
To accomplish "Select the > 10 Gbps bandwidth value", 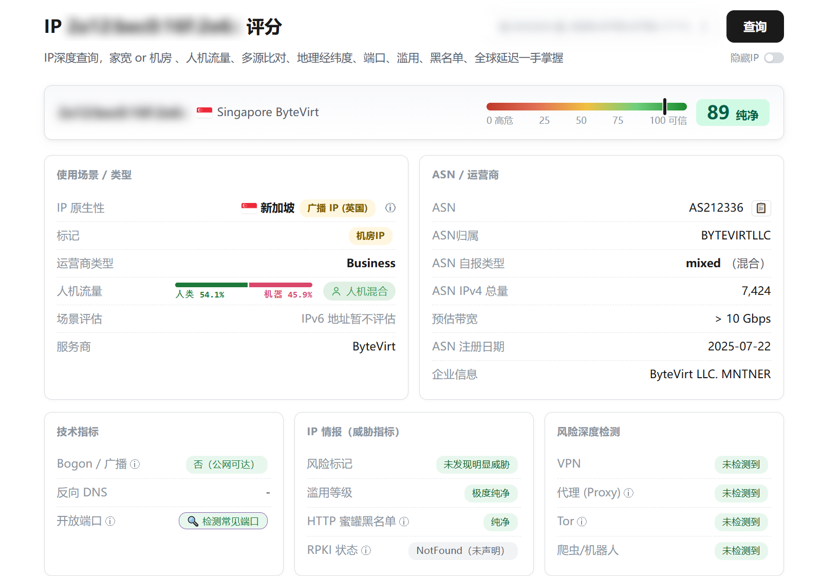I will click(742, 319).
